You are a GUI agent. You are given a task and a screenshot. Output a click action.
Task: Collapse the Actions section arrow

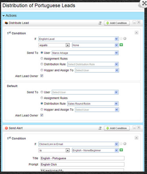[x=3, y=16]
